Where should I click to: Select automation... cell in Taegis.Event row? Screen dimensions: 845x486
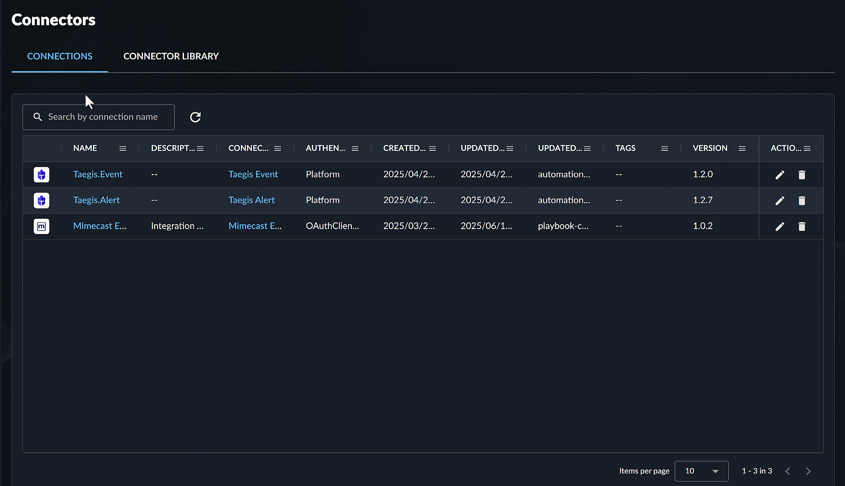564,175
